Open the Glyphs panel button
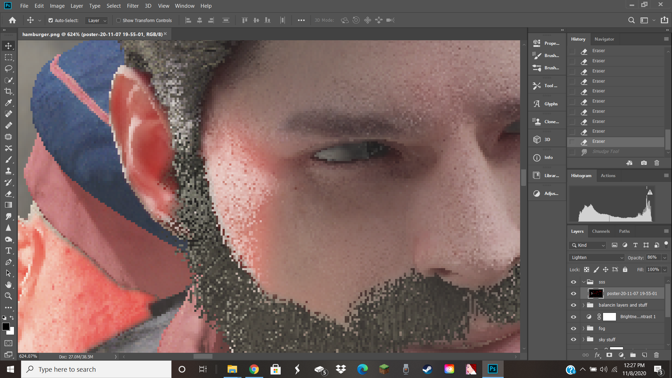The width and height of the screenshot is (672, 378). (x=547, y=104)
